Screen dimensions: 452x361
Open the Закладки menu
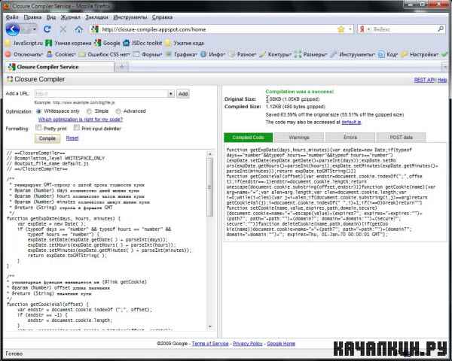(96, 17)
